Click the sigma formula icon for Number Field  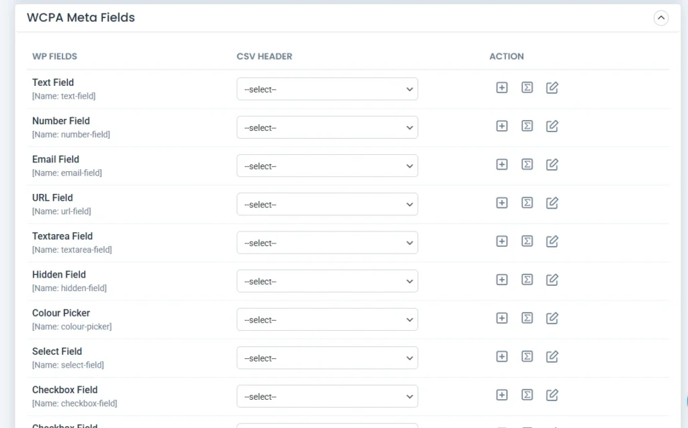click(x=527, y=126)
